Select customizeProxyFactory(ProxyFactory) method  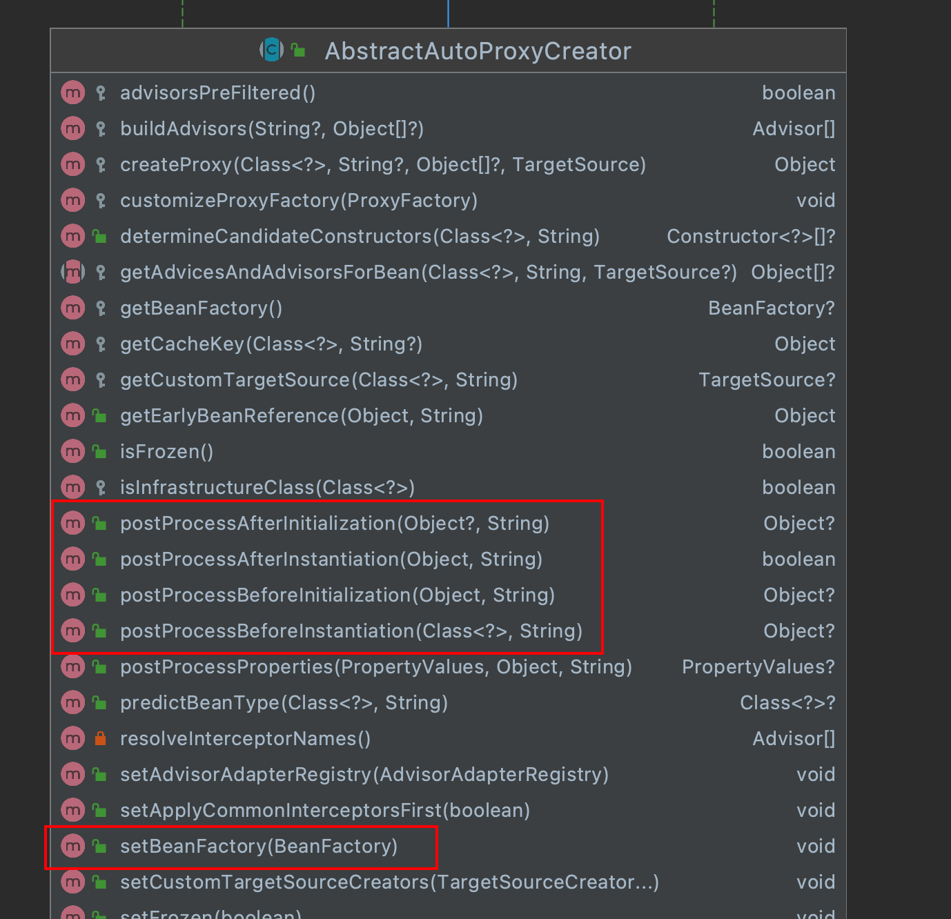299,201
